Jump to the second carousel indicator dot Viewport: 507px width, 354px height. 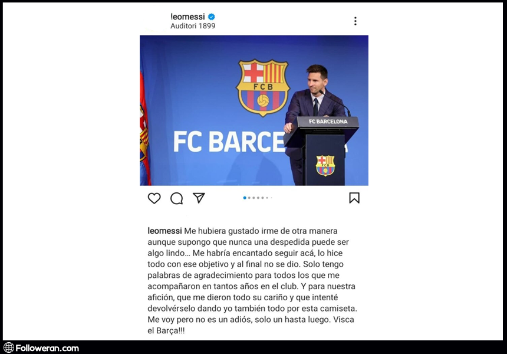tap(249, 198)
